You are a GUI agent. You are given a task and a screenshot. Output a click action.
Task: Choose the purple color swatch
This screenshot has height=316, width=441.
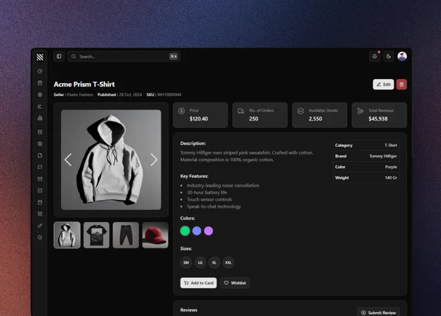click(208, 231)
